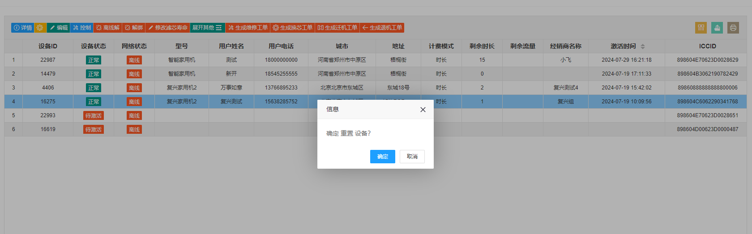Open the column grid settings icon
This screenshot has width=752, height=234.
coord(701,28)
